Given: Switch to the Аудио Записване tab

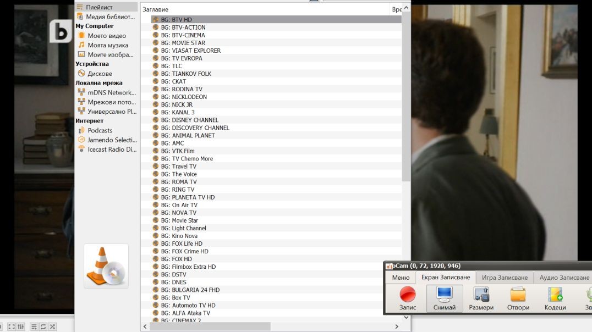Looking at the screenshot, I should click(564, 277).
